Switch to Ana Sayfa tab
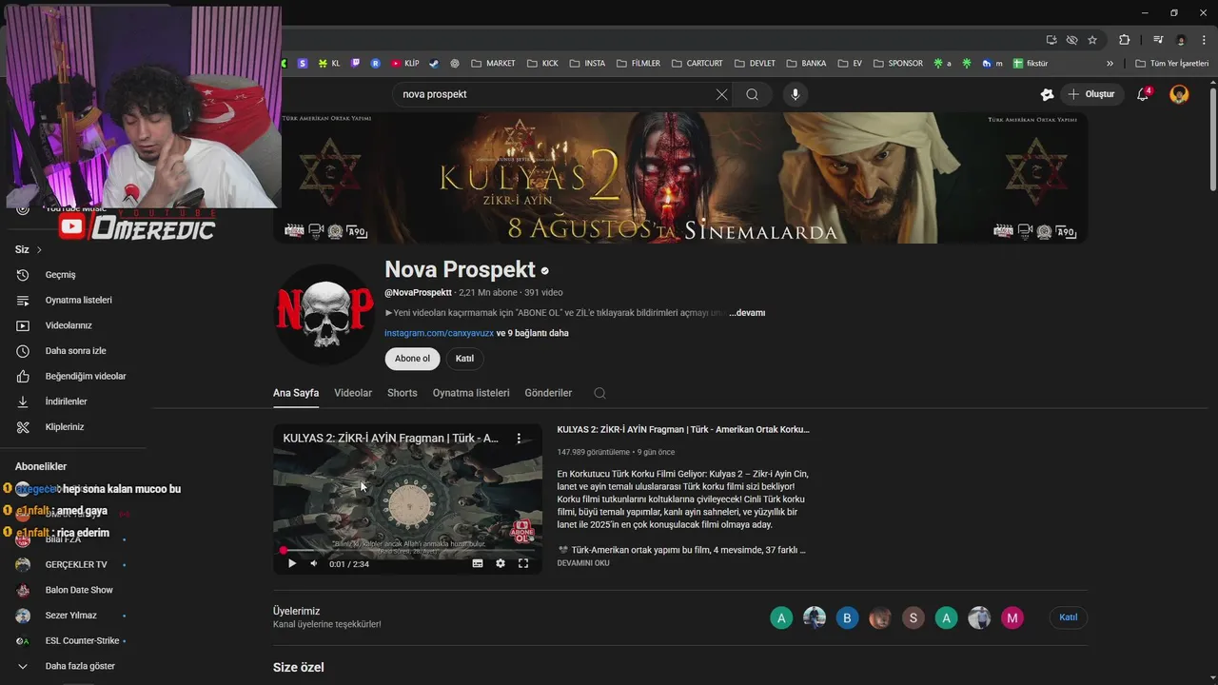 [x=296, y=393]
